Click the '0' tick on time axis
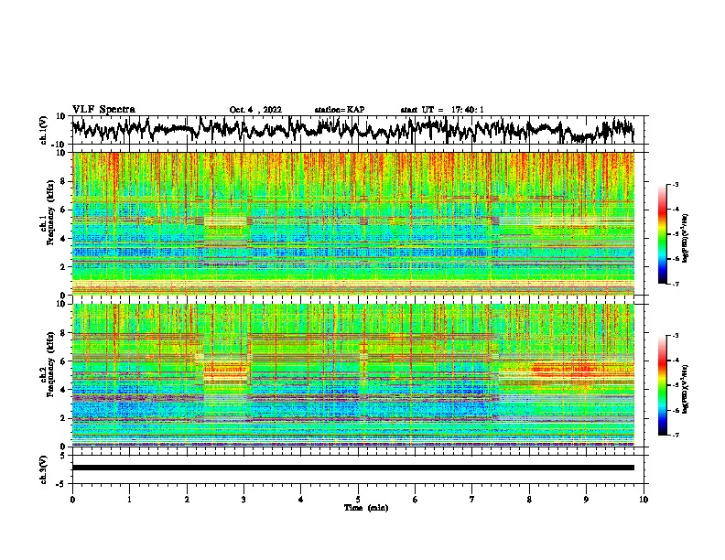 click(x=72, y=500)
